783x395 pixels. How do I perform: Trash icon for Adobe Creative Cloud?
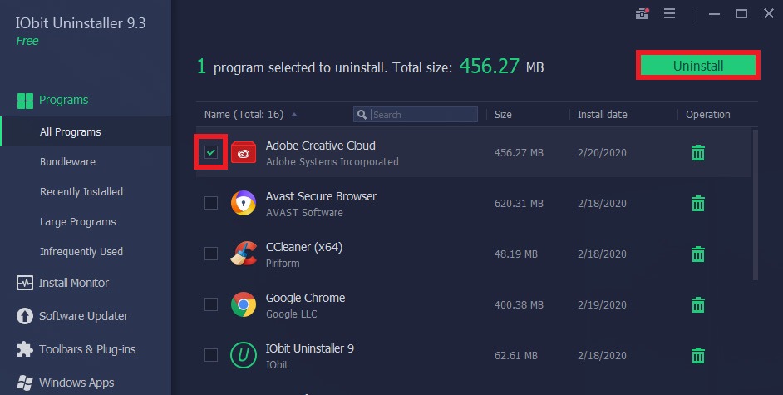(698, 153)
